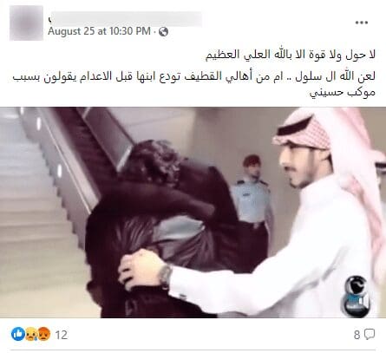Click the crying Sad reaction icon
The width and height of the screenshot is (386, 353).
pyautogui.click(x=31, y=334)
